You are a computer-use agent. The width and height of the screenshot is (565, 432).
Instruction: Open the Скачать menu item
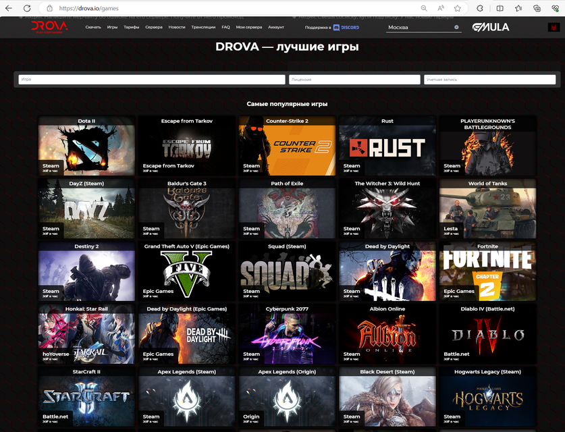[93, 28]
